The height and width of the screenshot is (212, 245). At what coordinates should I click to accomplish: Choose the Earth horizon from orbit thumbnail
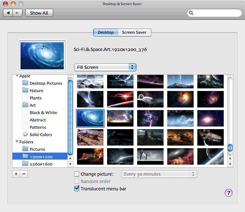pyautogui.click(x=211, y=156)
